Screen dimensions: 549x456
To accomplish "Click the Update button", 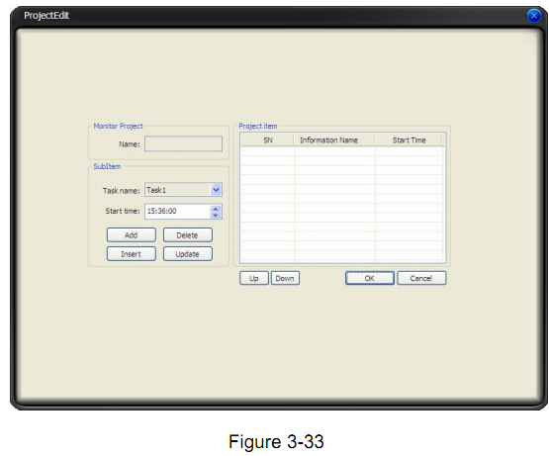I will coord(188,254).
